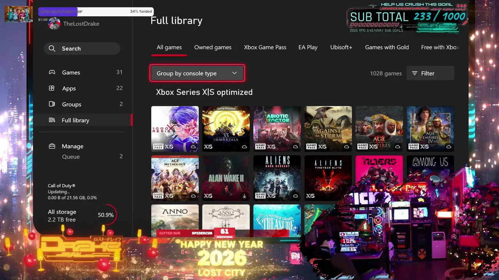Open the Manage briefcase icon

[x=52, y=146]
